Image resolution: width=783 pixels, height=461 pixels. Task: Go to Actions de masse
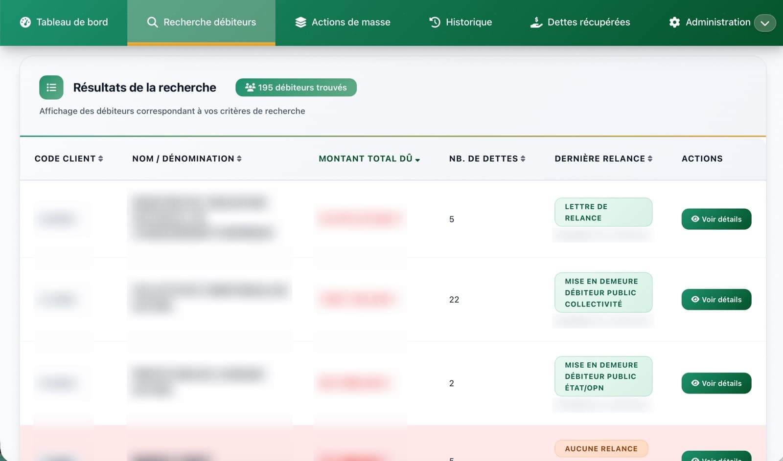pos(343,22)
